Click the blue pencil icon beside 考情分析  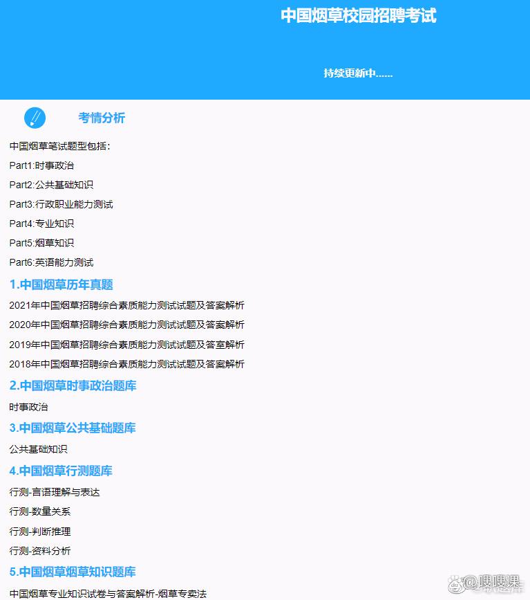[x=35, y=118]
